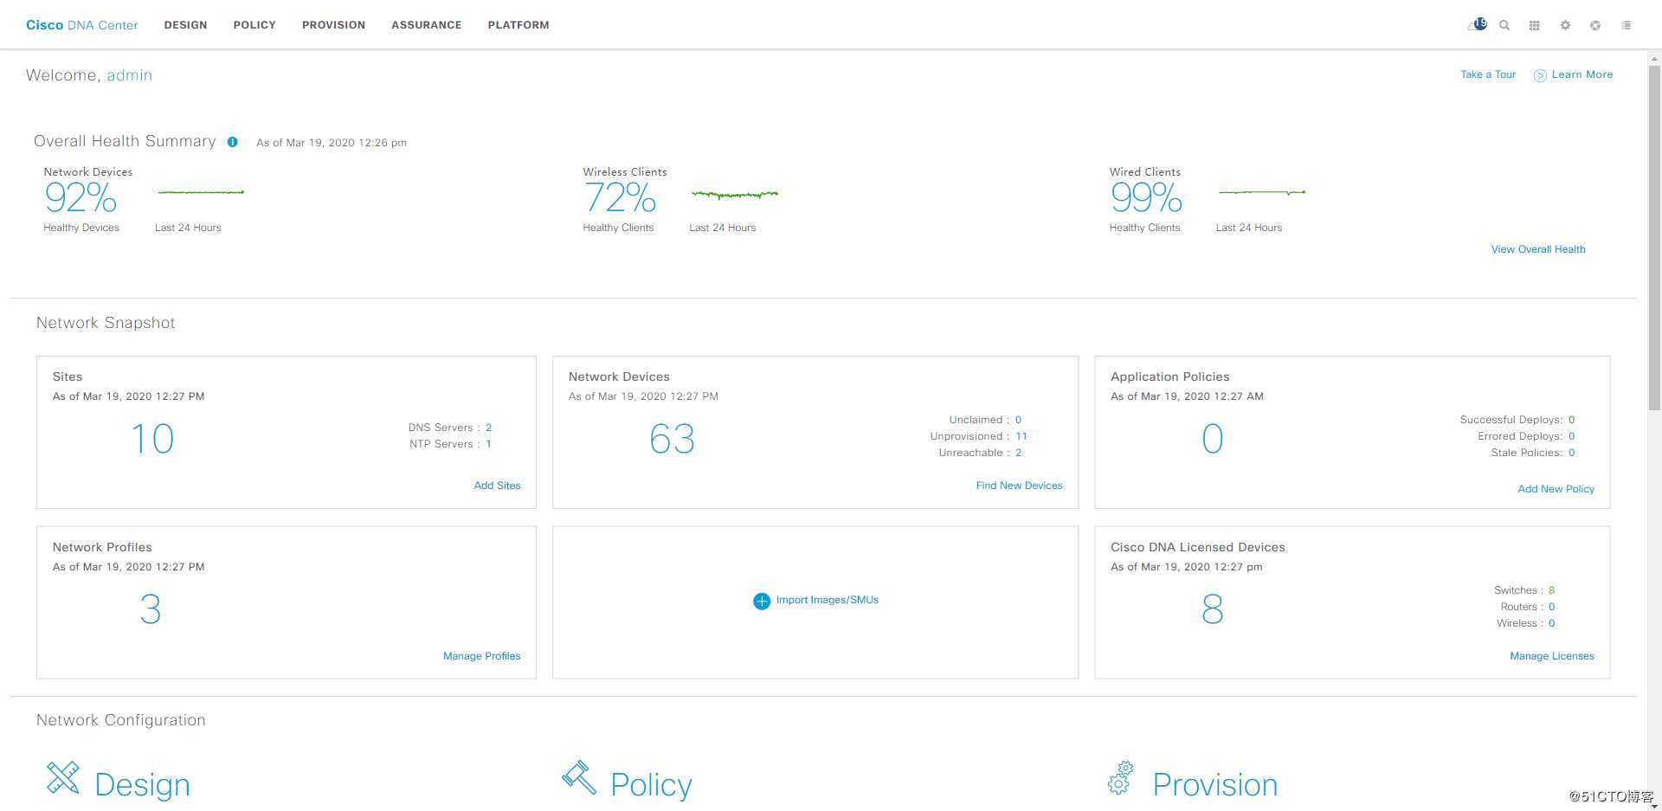Click the 99% Wired Clients health value
Screen dimensions: 1662x811
(x=1146, y=198)
